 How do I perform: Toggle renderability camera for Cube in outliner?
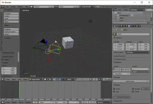coord(149,21)
